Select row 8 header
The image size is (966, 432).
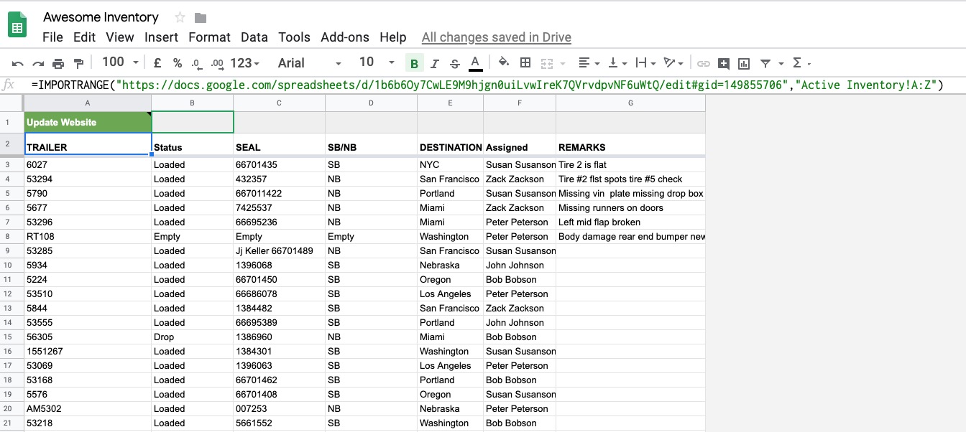click(11, 236)
